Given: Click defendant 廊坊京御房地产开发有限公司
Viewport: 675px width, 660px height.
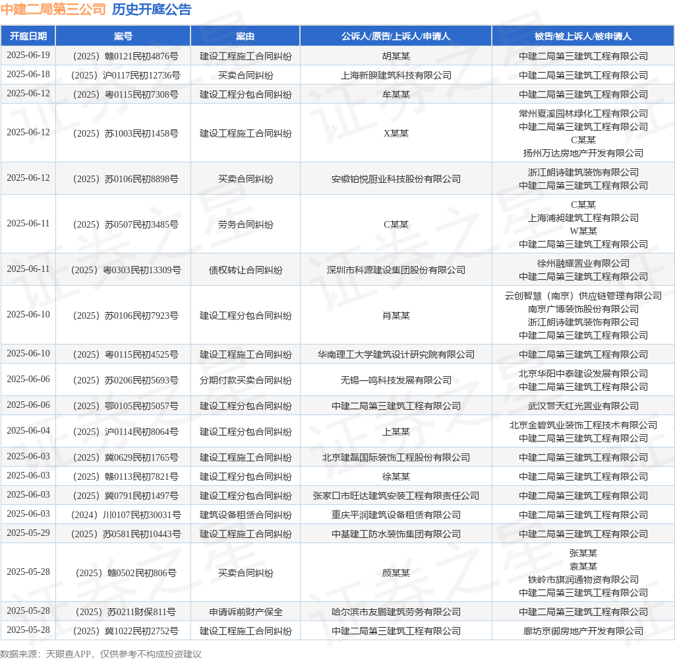Looking at the screenshot, I should coord(583,631).
